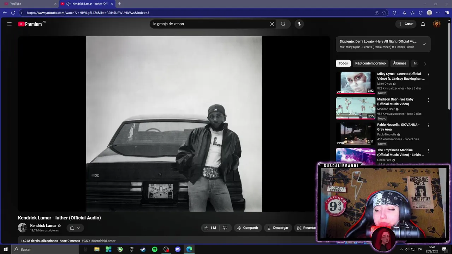
Task: Open Discord from the taskbar
Action: [x=178, y=249]
